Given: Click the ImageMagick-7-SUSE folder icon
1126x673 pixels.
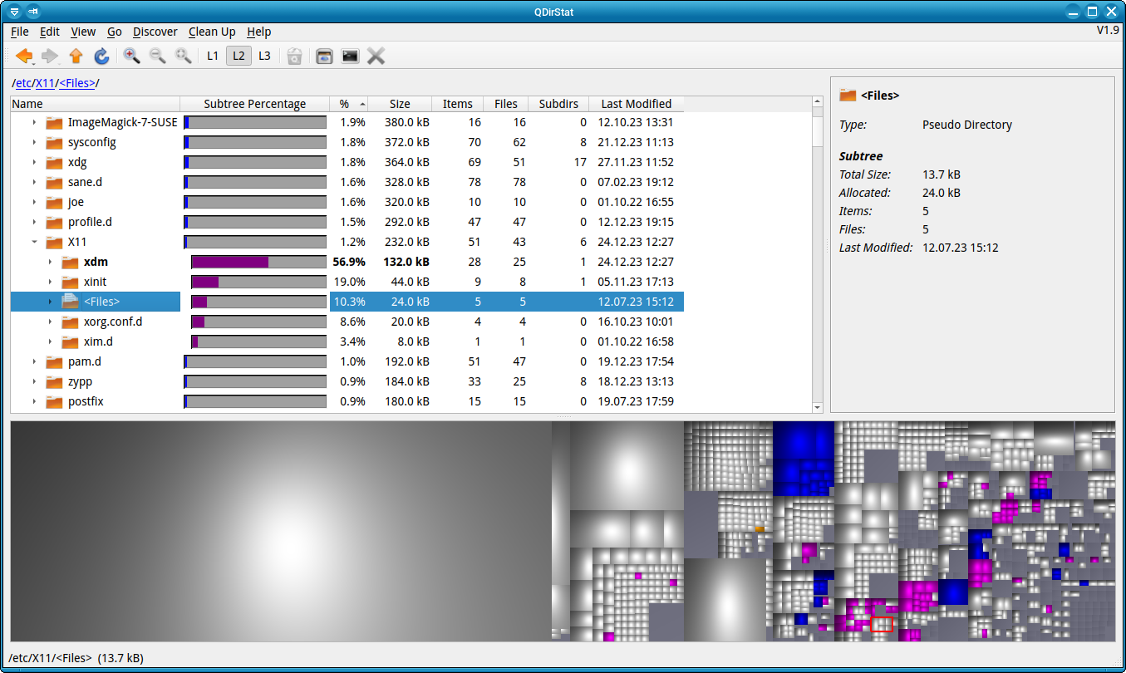Looking at the screenshot, I should coord(54,122).
